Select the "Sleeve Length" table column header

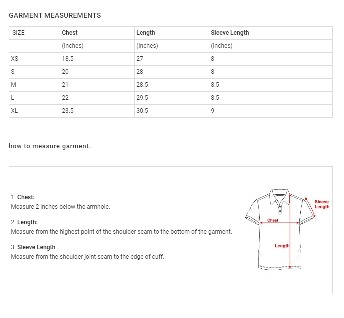click(x=230, y=33)
